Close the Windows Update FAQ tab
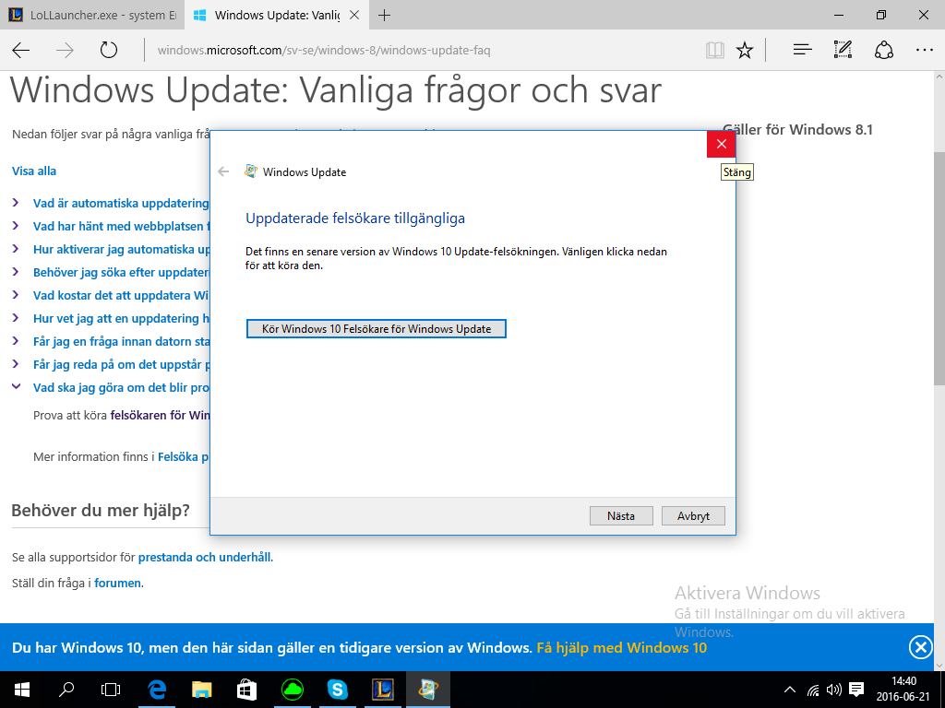This screenshot has width=945, height=708. point(354,16)
